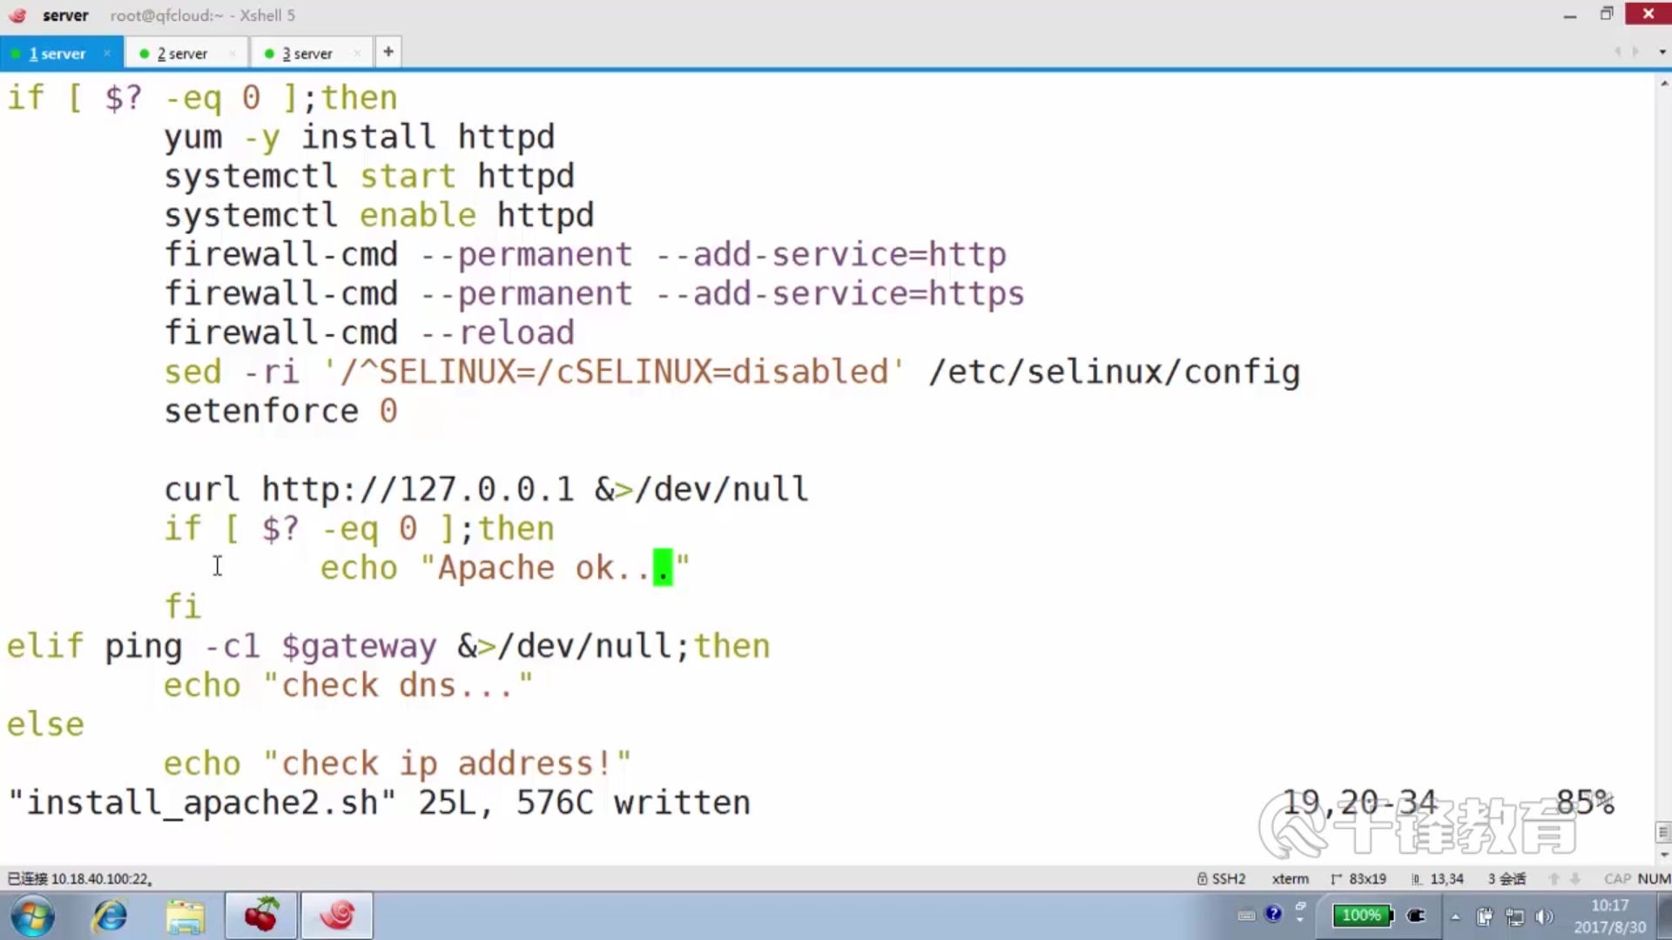Open the volume control tray icon

tap(1545, 916)
